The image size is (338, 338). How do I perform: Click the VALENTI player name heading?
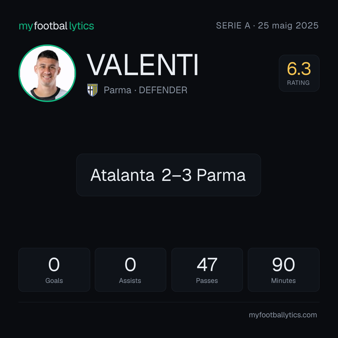coord(142,65)
